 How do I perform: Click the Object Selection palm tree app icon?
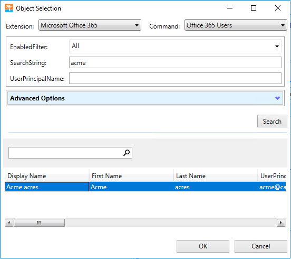9,8
